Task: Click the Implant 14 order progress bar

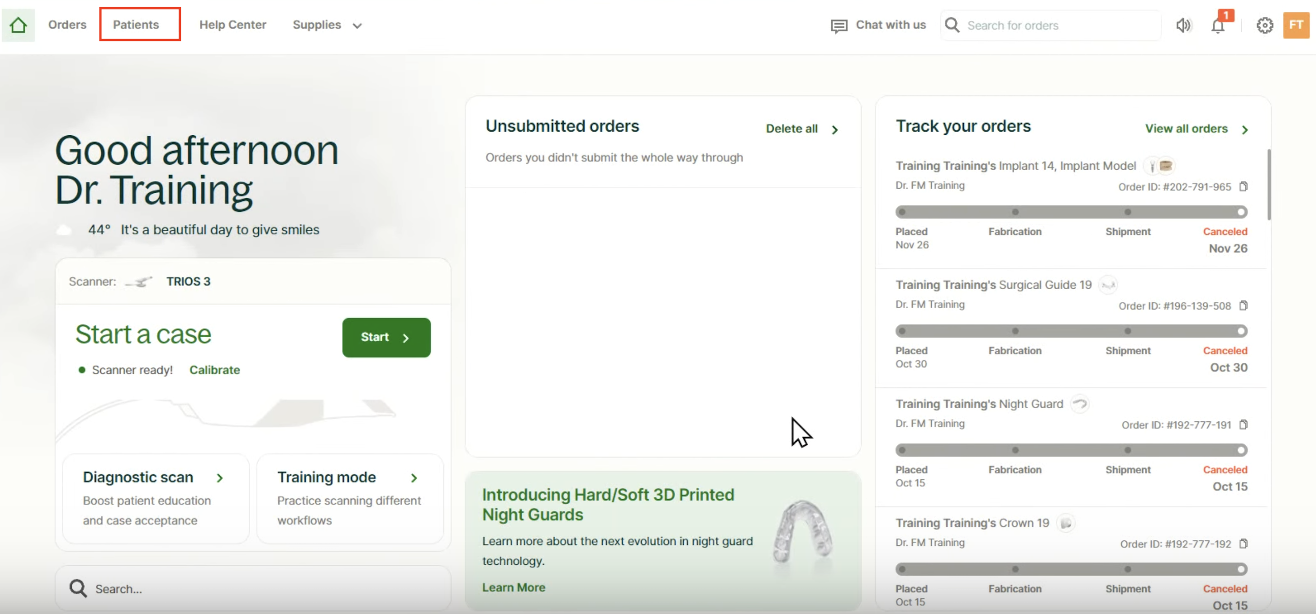Action: click(1071, 212)
